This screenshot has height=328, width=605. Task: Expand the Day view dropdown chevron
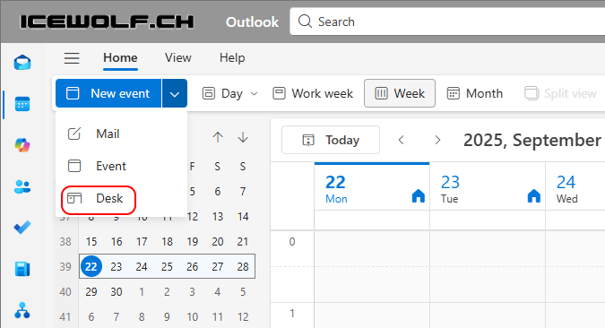[x=254, y=93]
